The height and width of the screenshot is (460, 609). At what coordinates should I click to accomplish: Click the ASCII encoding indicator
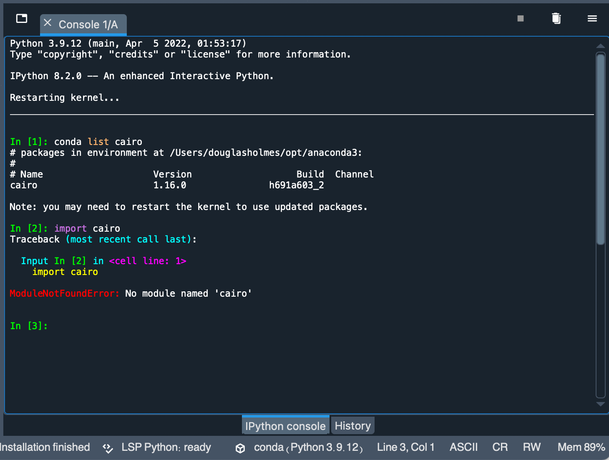tap(464, 447)
